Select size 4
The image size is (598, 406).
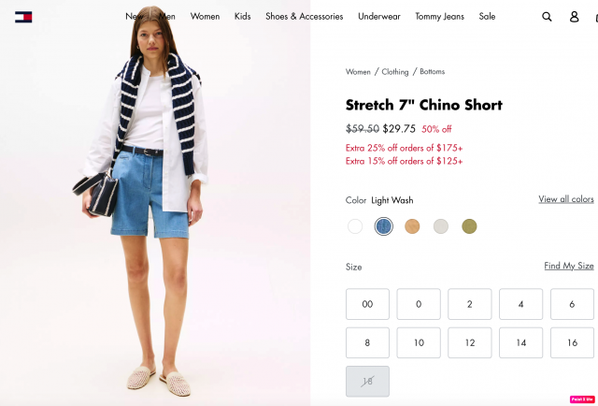click(521, 304)
